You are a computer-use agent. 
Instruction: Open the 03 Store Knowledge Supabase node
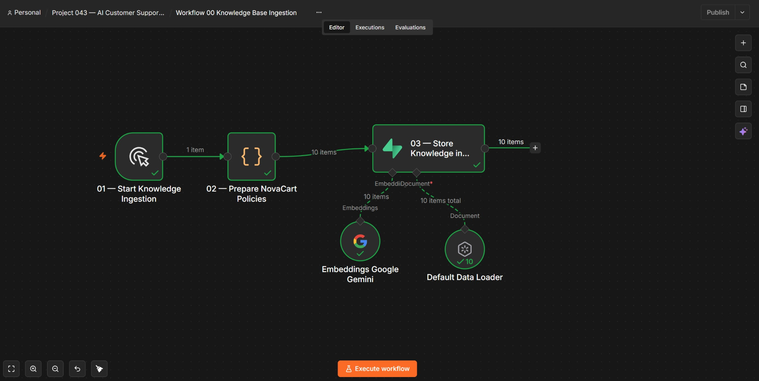coord(429,148)
